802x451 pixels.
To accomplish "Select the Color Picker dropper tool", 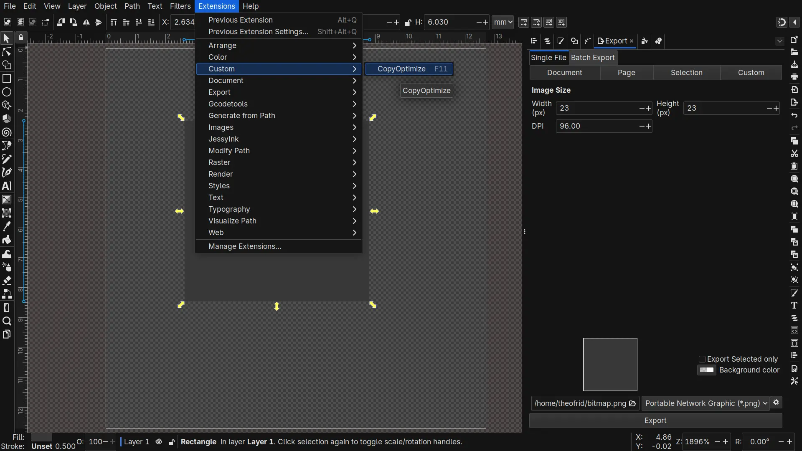I will tap(7, 226).
